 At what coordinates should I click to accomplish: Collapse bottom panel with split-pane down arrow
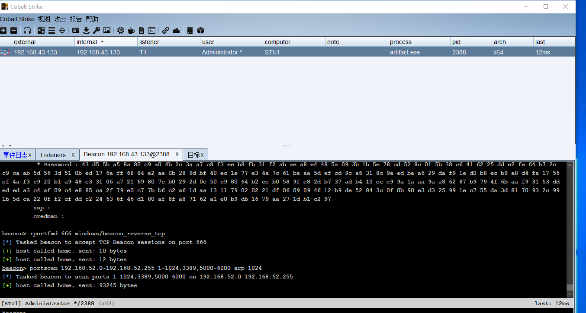[x=10, y=145]
